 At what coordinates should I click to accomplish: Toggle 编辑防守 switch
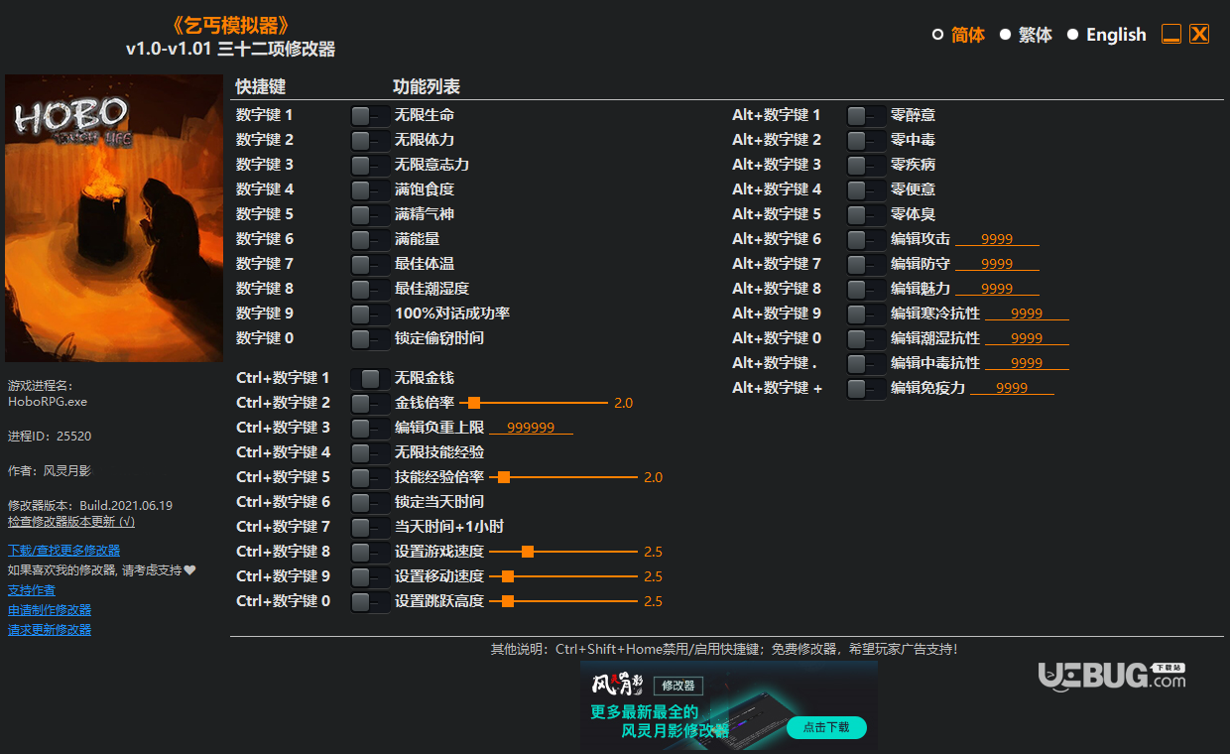tap(867, 264)
